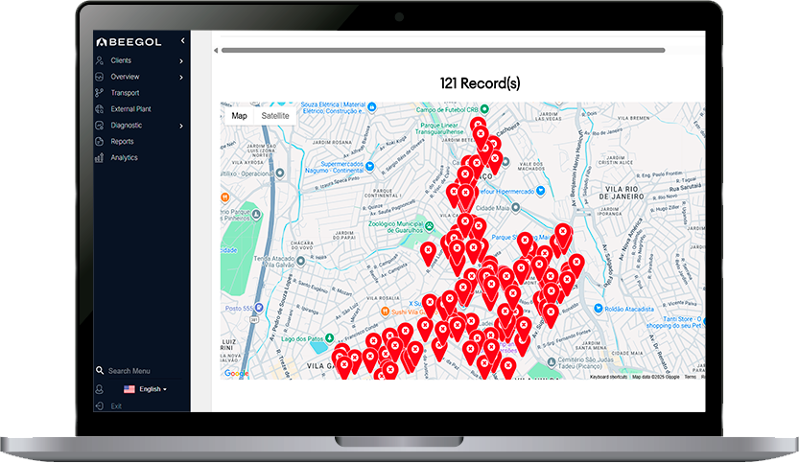The image size is (799, 463).
Task: Click the Overview icon in sidebar
Action: tap(100, 77)
